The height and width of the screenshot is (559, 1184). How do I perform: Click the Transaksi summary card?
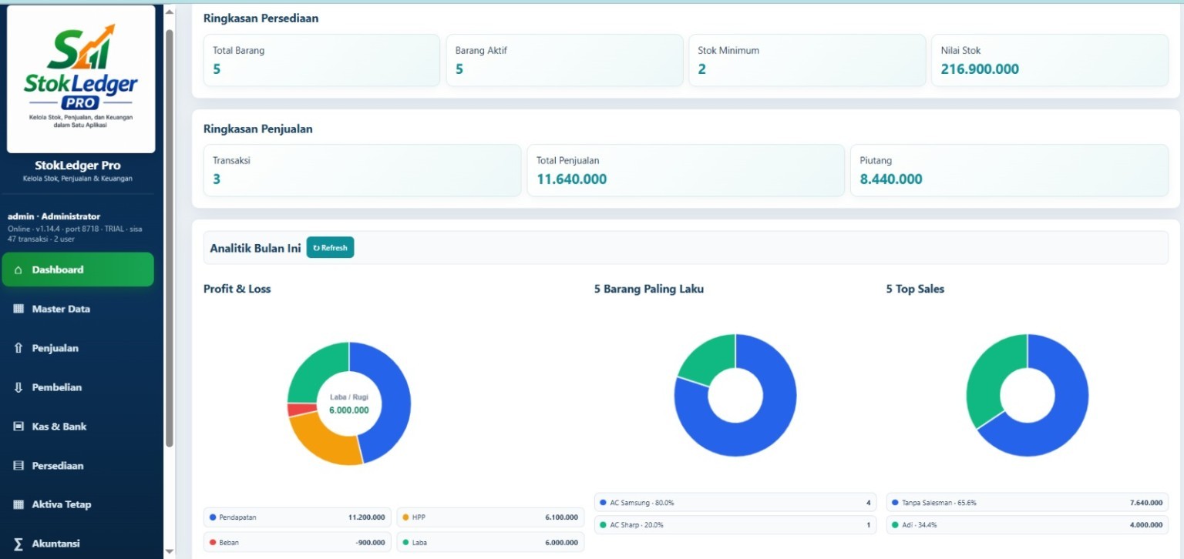[362, 170]
